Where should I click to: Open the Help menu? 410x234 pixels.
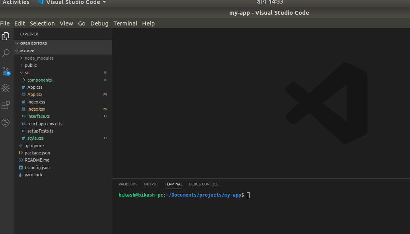pos(148,23)
